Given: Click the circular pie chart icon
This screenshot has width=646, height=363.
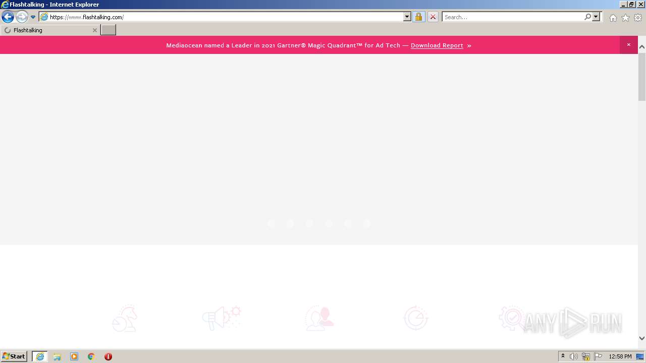Looking at the screenshot, I should (x=416, y=318).
